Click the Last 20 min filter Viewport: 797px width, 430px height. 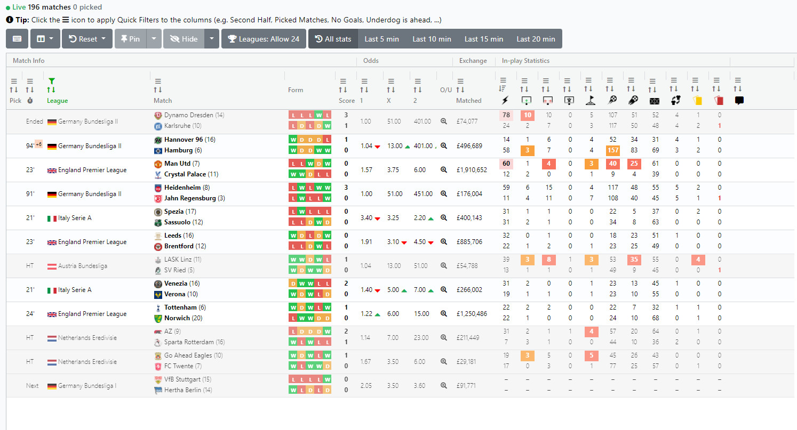click(536, 38)
